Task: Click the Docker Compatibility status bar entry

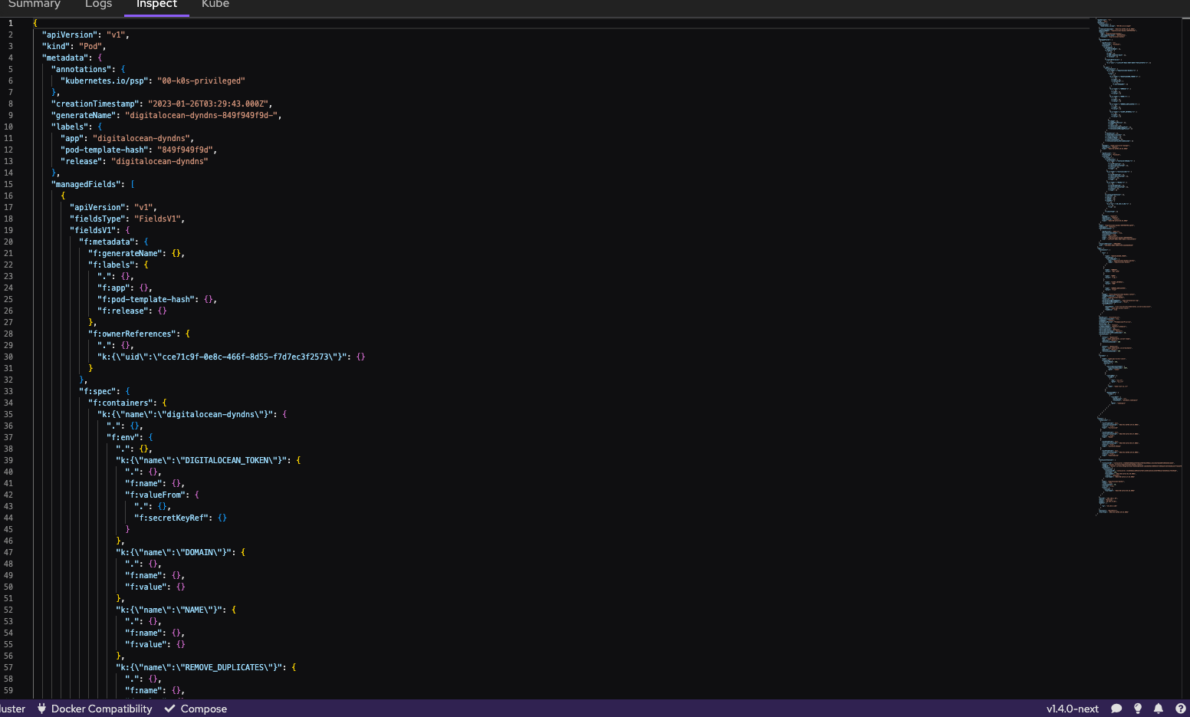Action: (94, 709)
